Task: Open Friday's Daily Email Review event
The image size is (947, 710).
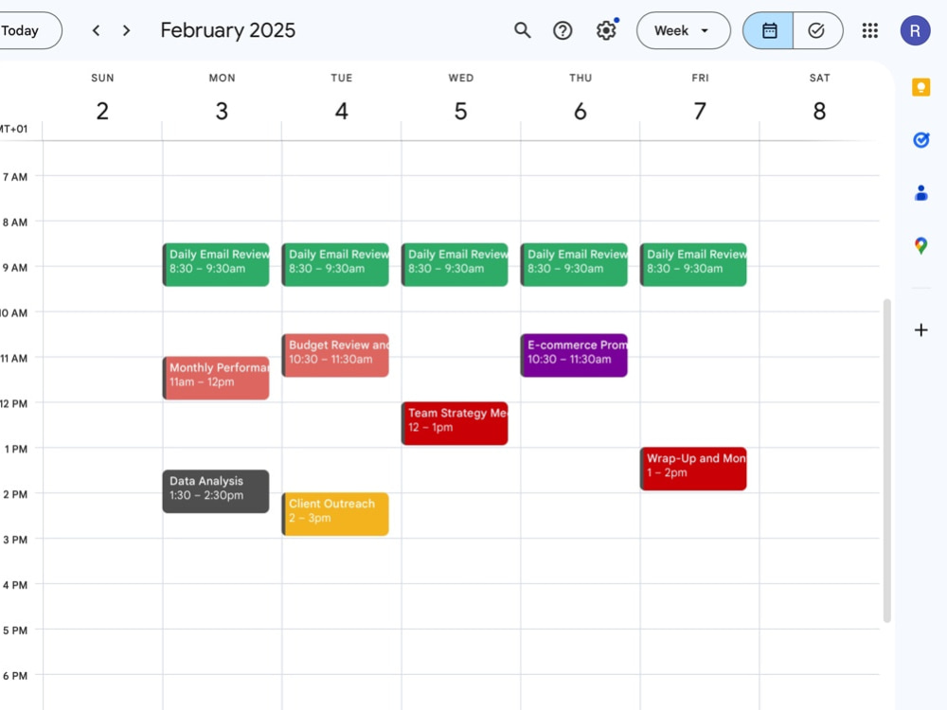Action: click(693, 264)
